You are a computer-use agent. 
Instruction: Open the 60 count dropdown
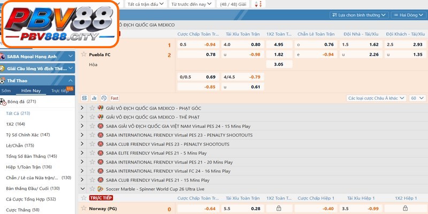[x=417, y=98]
